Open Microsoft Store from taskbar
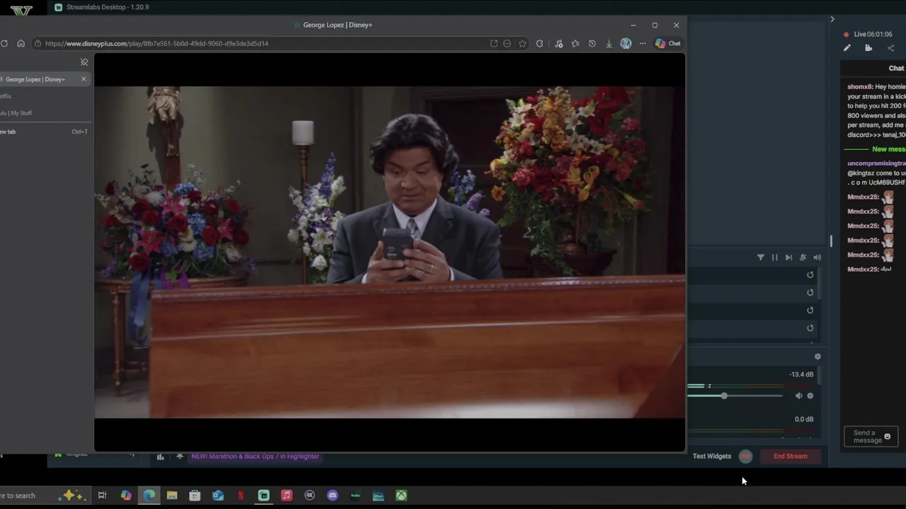906x509 pixels. (195, 496)
